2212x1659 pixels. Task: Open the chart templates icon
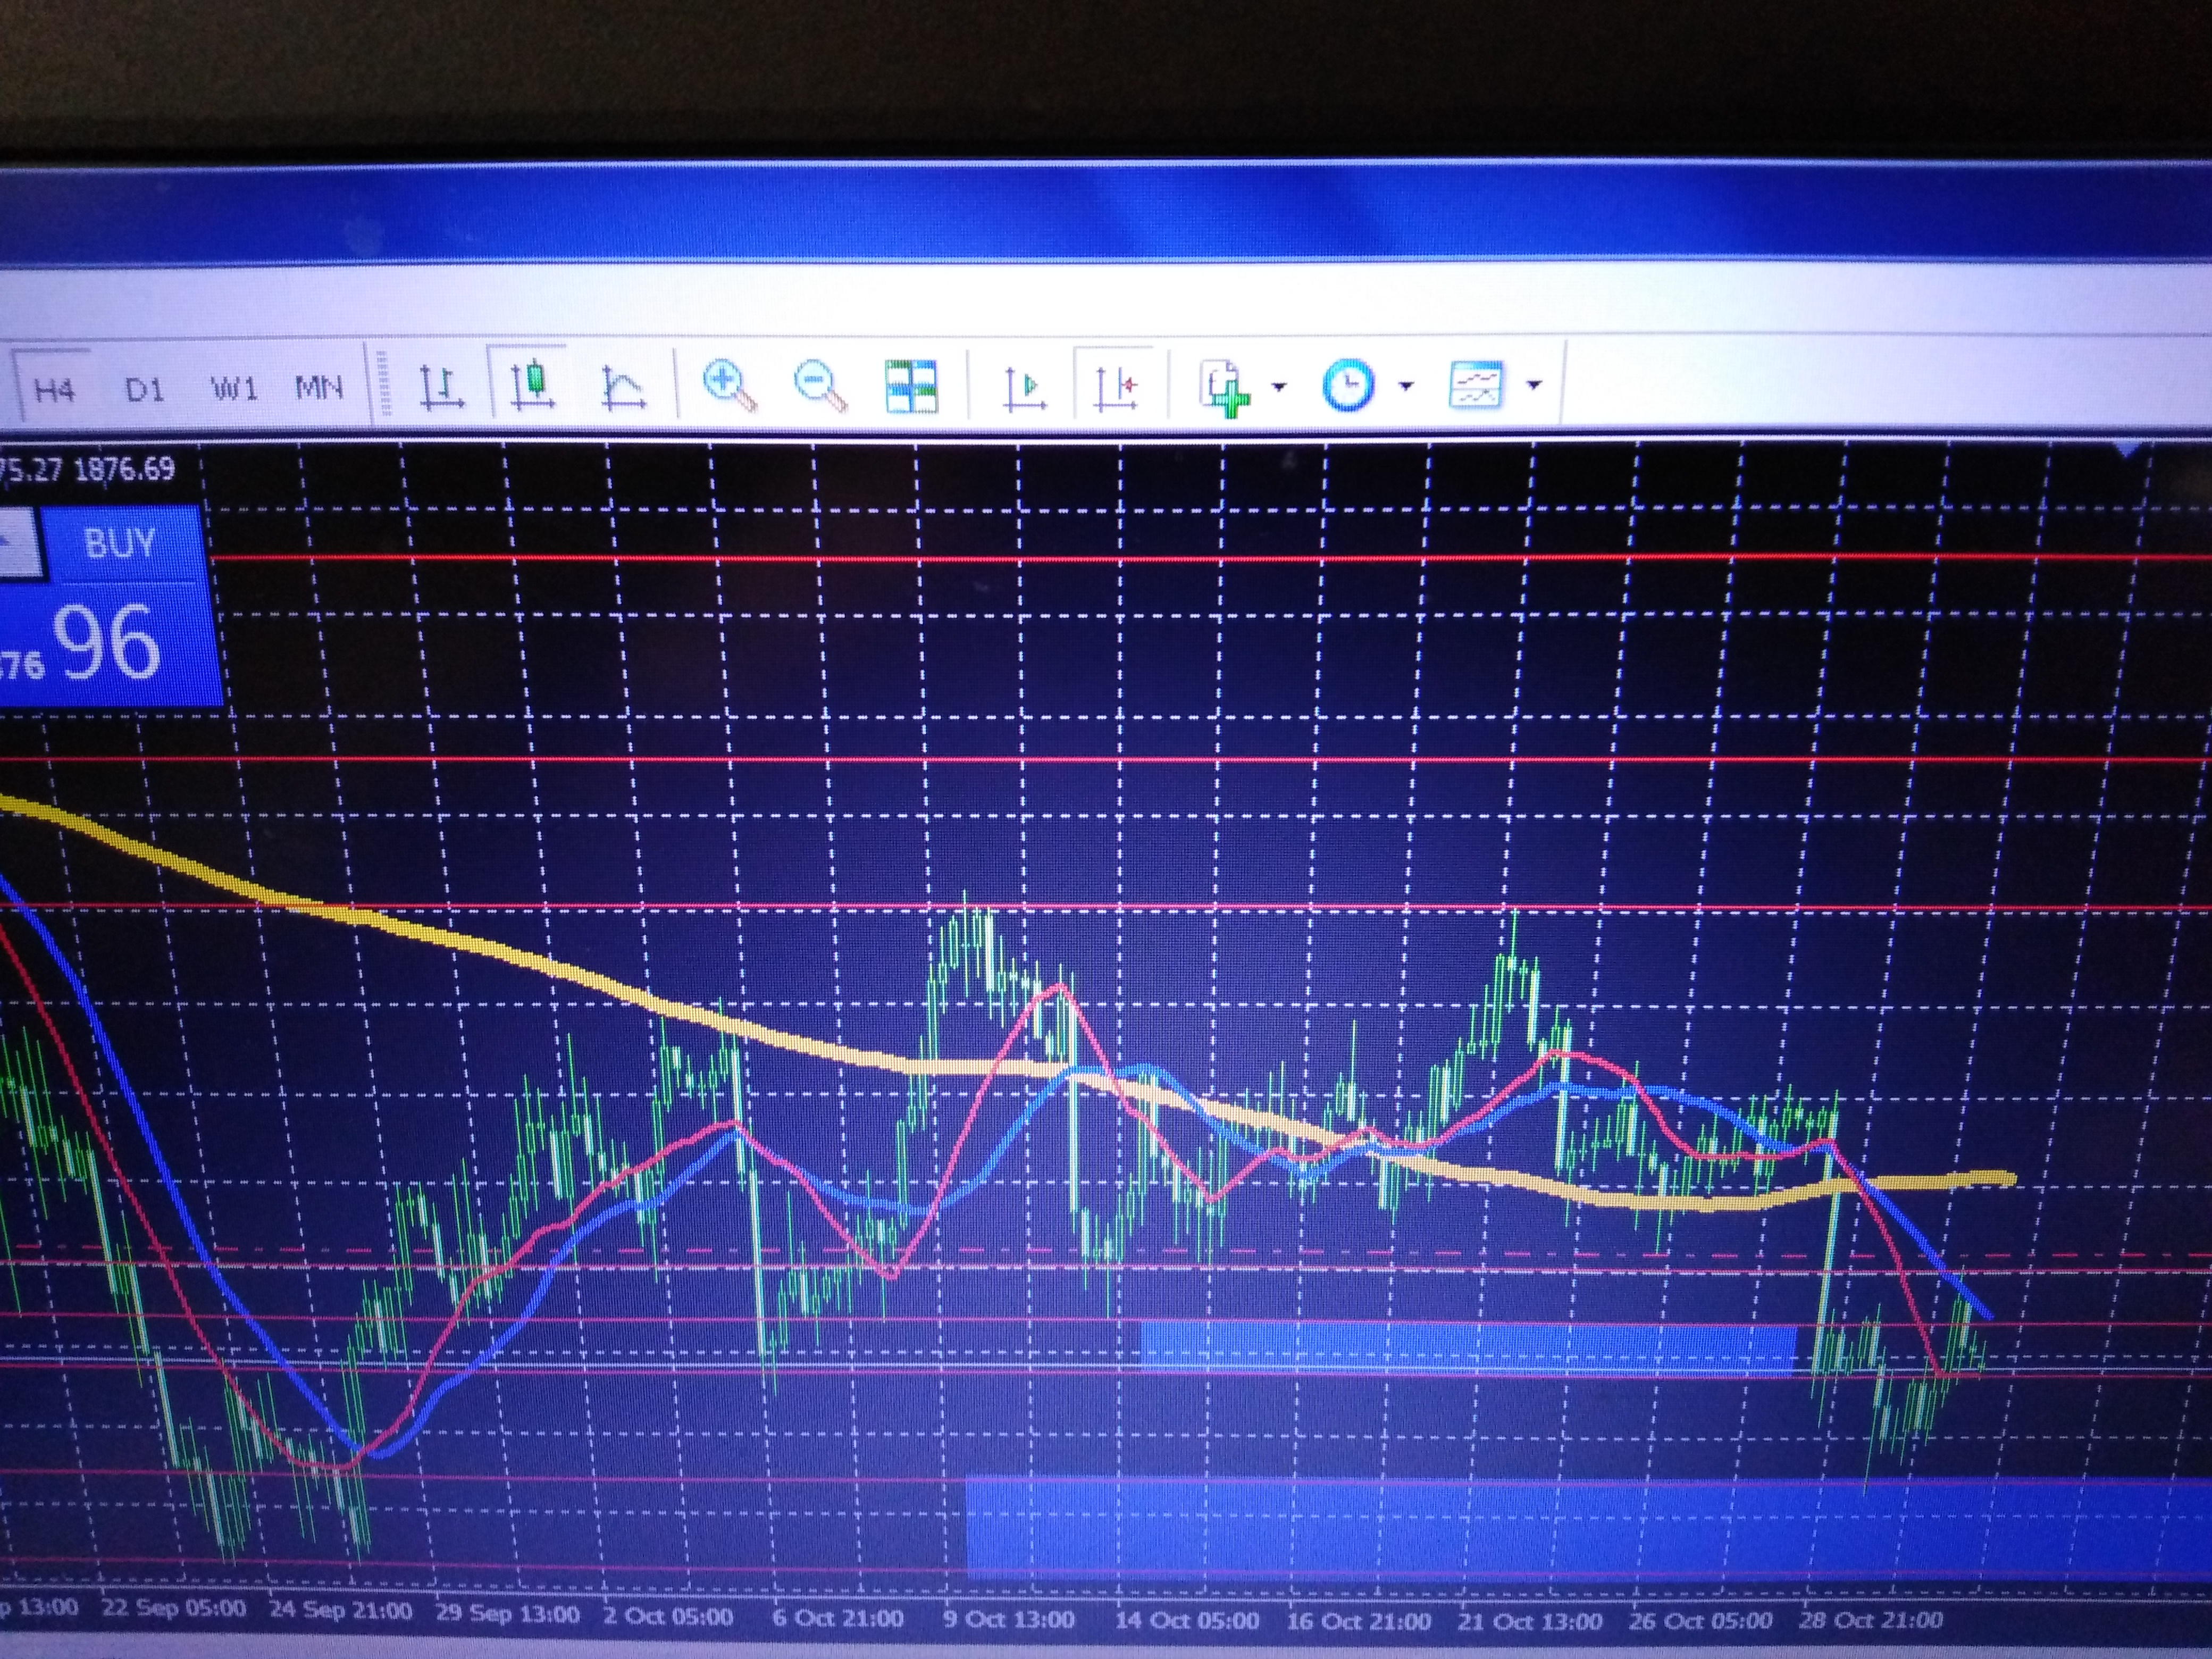1476,384
